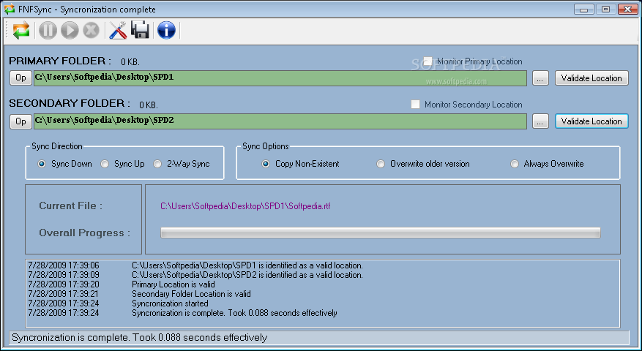The height and width of the screenshot is (351, 642).
Task: Click the Op button for secondary folder
Action: point(21,121)
